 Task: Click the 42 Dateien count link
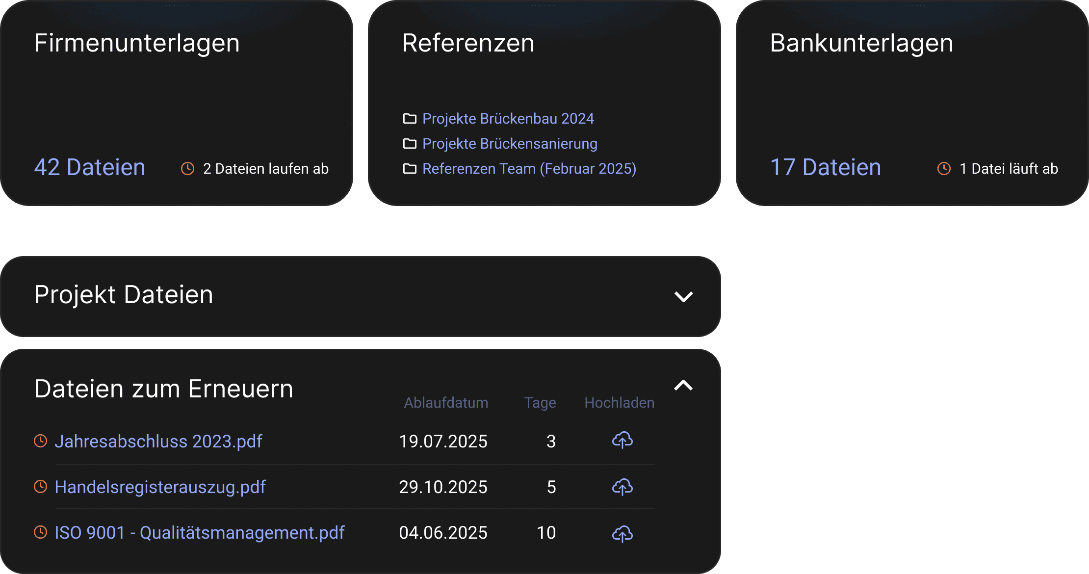90,167
